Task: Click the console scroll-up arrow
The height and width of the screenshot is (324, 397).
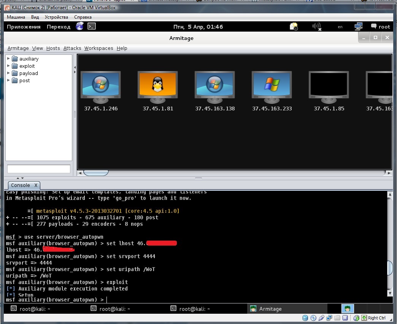Action: coord(390,195)
